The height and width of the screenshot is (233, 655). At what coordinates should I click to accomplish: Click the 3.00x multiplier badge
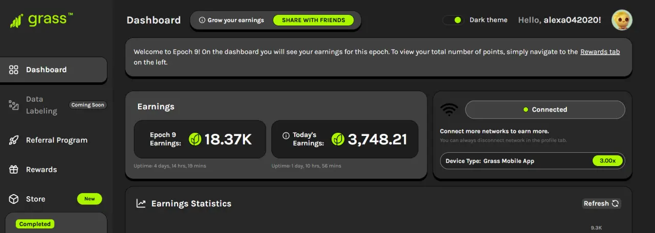pos(608,160)
